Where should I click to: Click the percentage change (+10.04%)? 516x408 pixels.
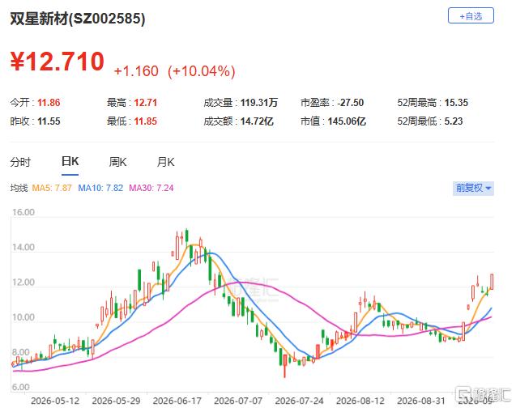202,71
